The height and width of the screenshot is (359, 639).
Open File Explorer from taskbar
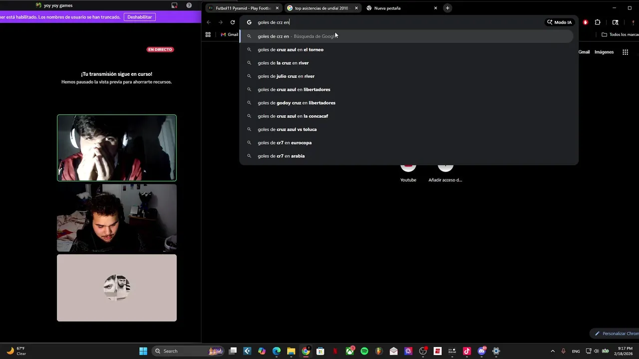291,351
